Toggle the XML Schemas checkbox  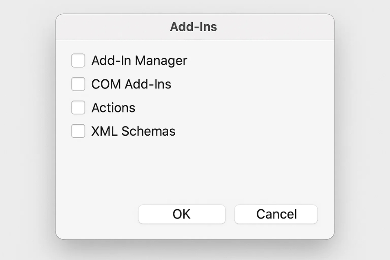[x=78, y=131]
